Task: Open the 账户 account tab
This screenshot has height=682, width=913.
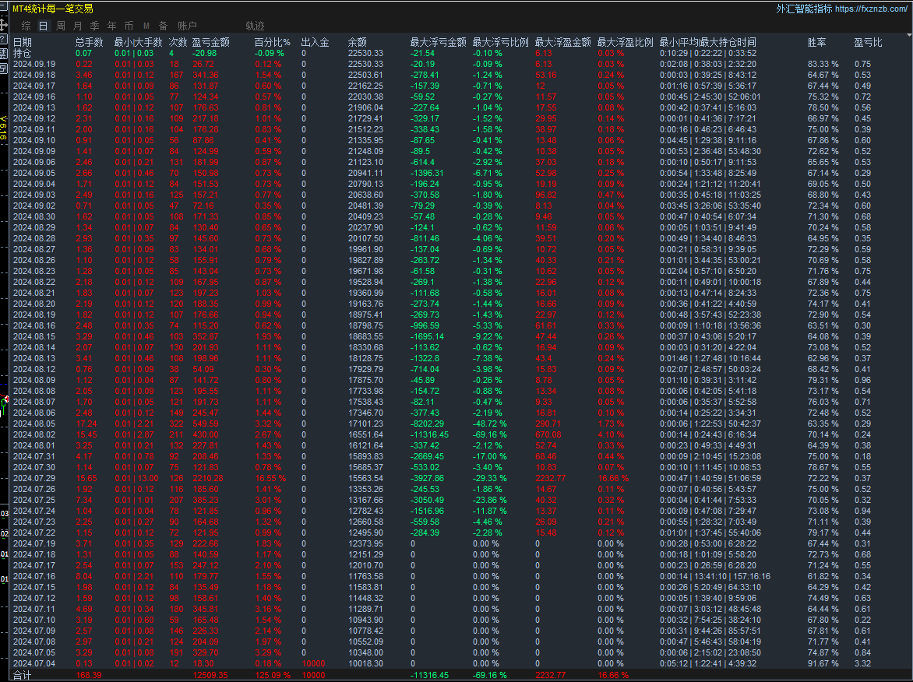Action: pyautogui.click(x=187, y=26)
